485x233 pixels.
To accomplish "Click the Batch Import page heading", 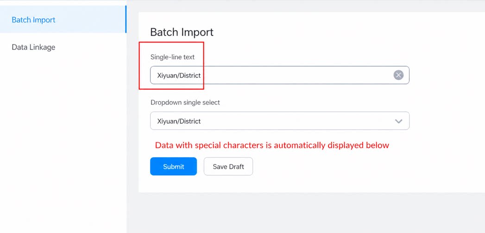I will coord(182,32).
